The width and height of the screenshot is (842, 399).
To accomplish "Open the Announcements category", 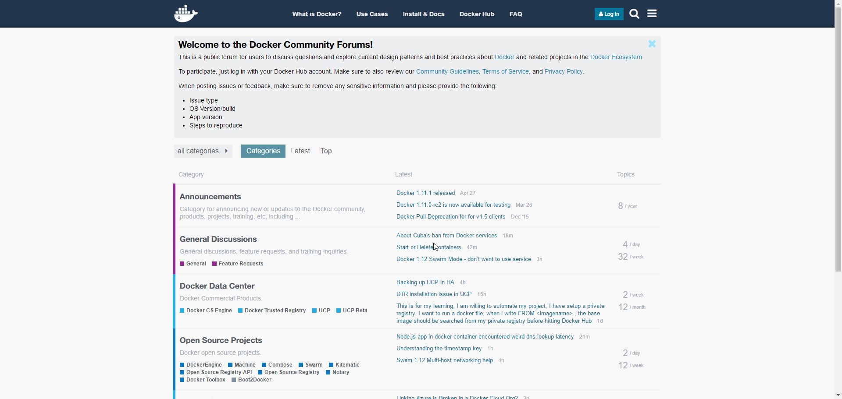I will click(210, 197).
